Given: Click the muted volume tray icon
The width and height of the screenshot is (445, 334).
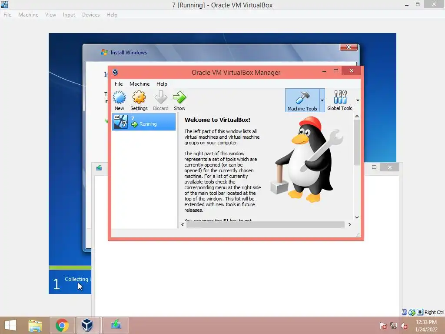Looking at the screenshot, I should (404, 326).
